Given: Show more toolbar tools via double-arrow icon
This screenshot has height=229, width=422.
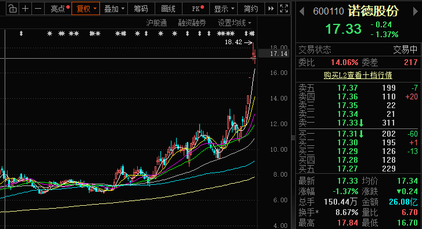Looking at the screenshot, I should click(x=271, y=9).
